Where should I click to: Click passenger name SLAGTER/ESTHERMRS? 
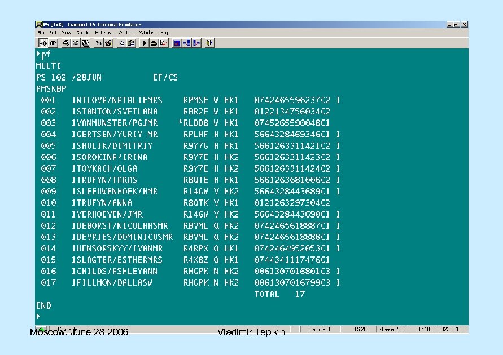tap(120, 260)
